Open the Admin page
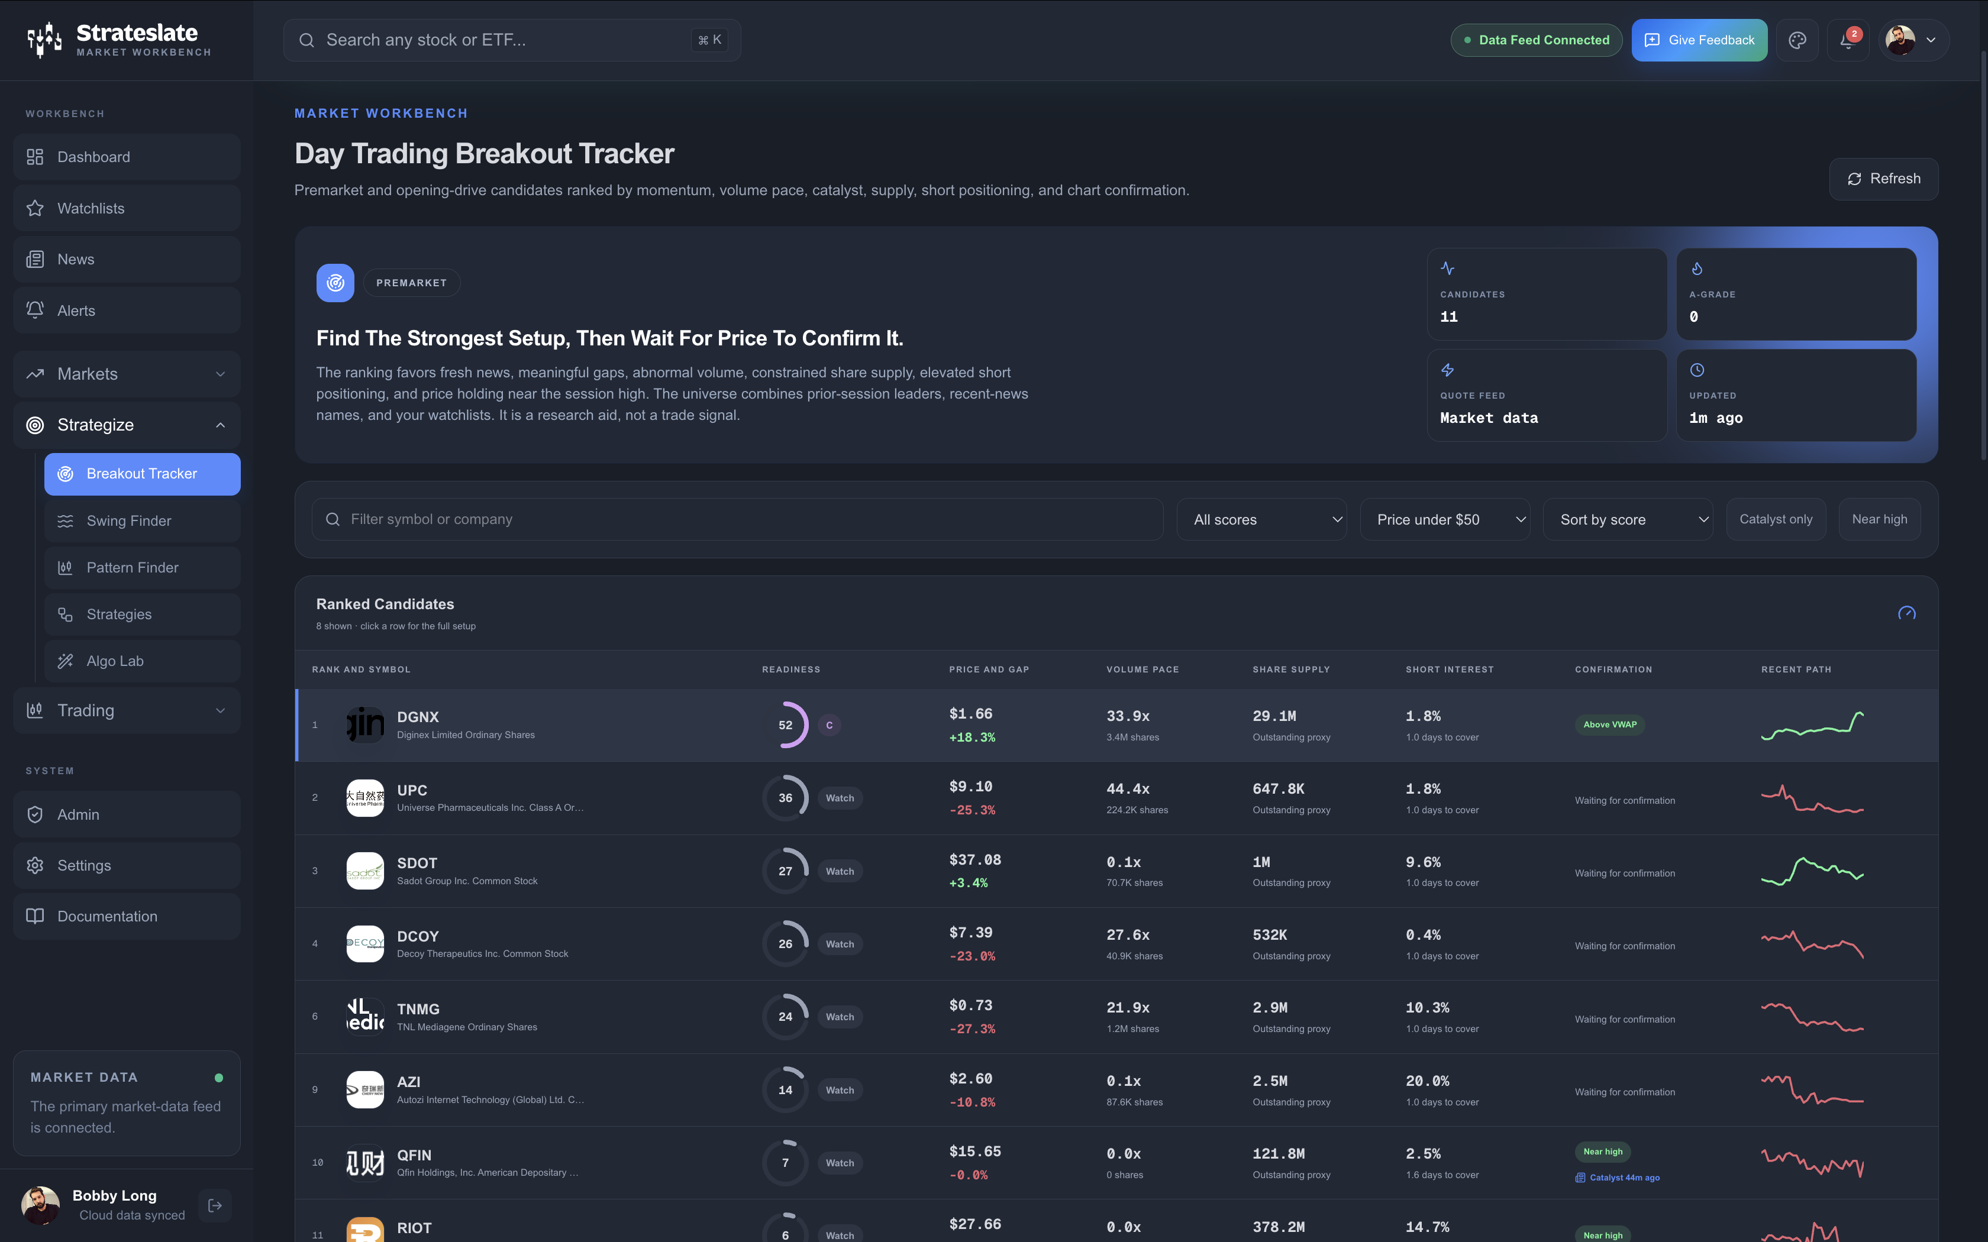This screenshot has height=1242, width=1988. click(x=127, y=814)
